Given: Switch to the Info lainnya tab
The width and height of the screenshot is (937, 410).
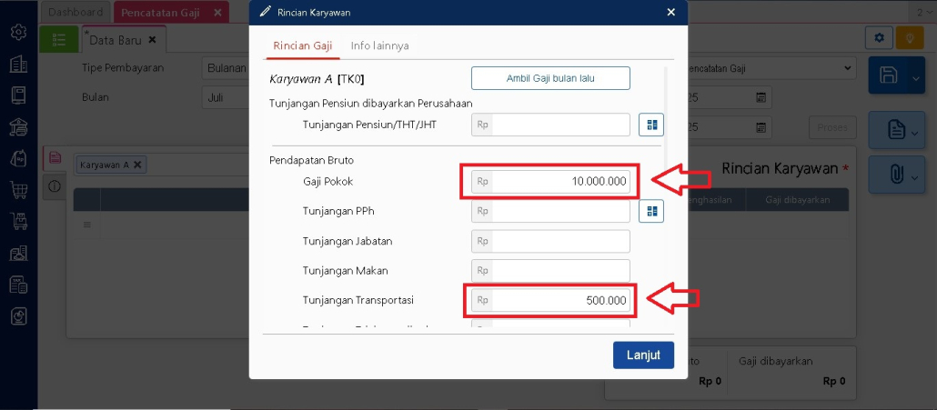Looking at the screenshot, I should [379, 45].
